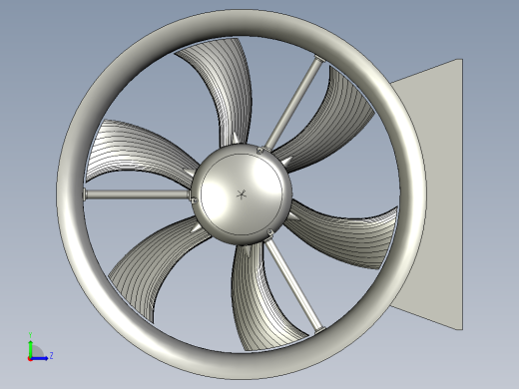The image size is (519, 389).
Task: Select the lower-right diagonal support strut
Action: 293,285
